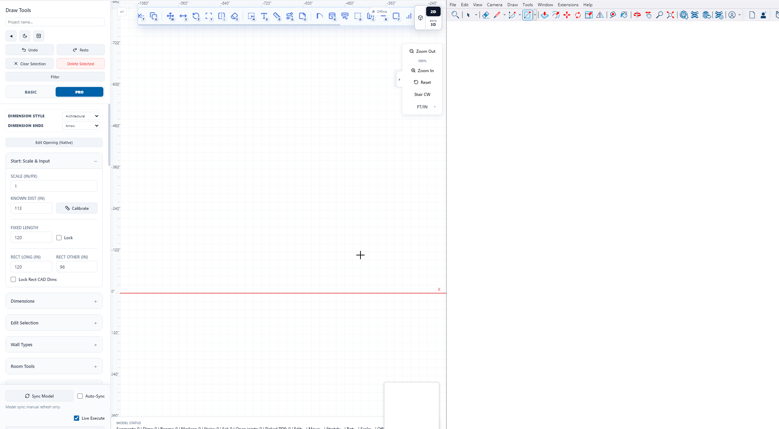Open Dimension Ends dropdown

tap(81, 126)
